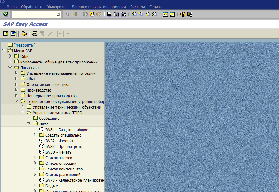Expand the Бюджет folder node

(35, 186)
